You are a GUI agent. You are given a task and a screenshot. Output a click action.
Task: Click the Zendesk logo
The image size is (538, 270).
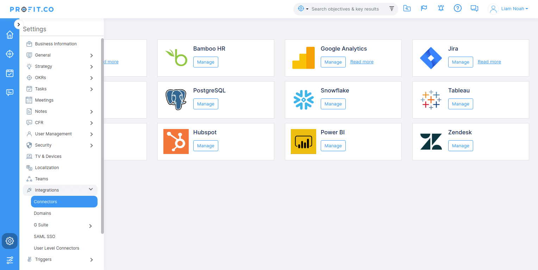tap(431, 141)
